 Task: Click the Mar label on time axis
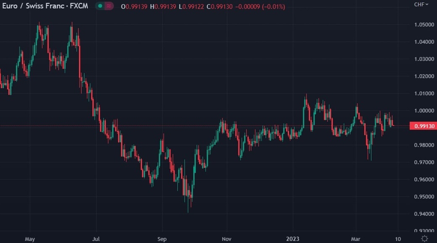355,239
